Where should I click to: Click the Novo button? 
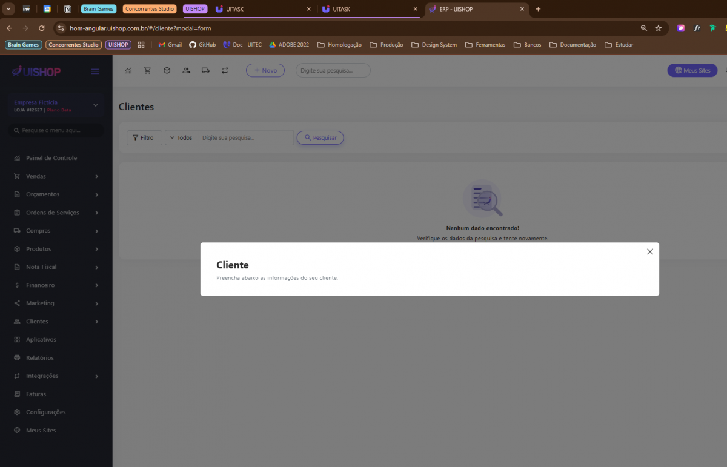(265, 71)
